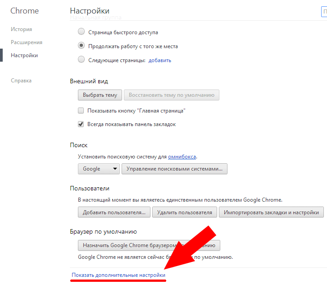This screenshot has width=327, height=289.
Task: Click the "Chrome" title in the sidebar
Action: pos(25,11)
